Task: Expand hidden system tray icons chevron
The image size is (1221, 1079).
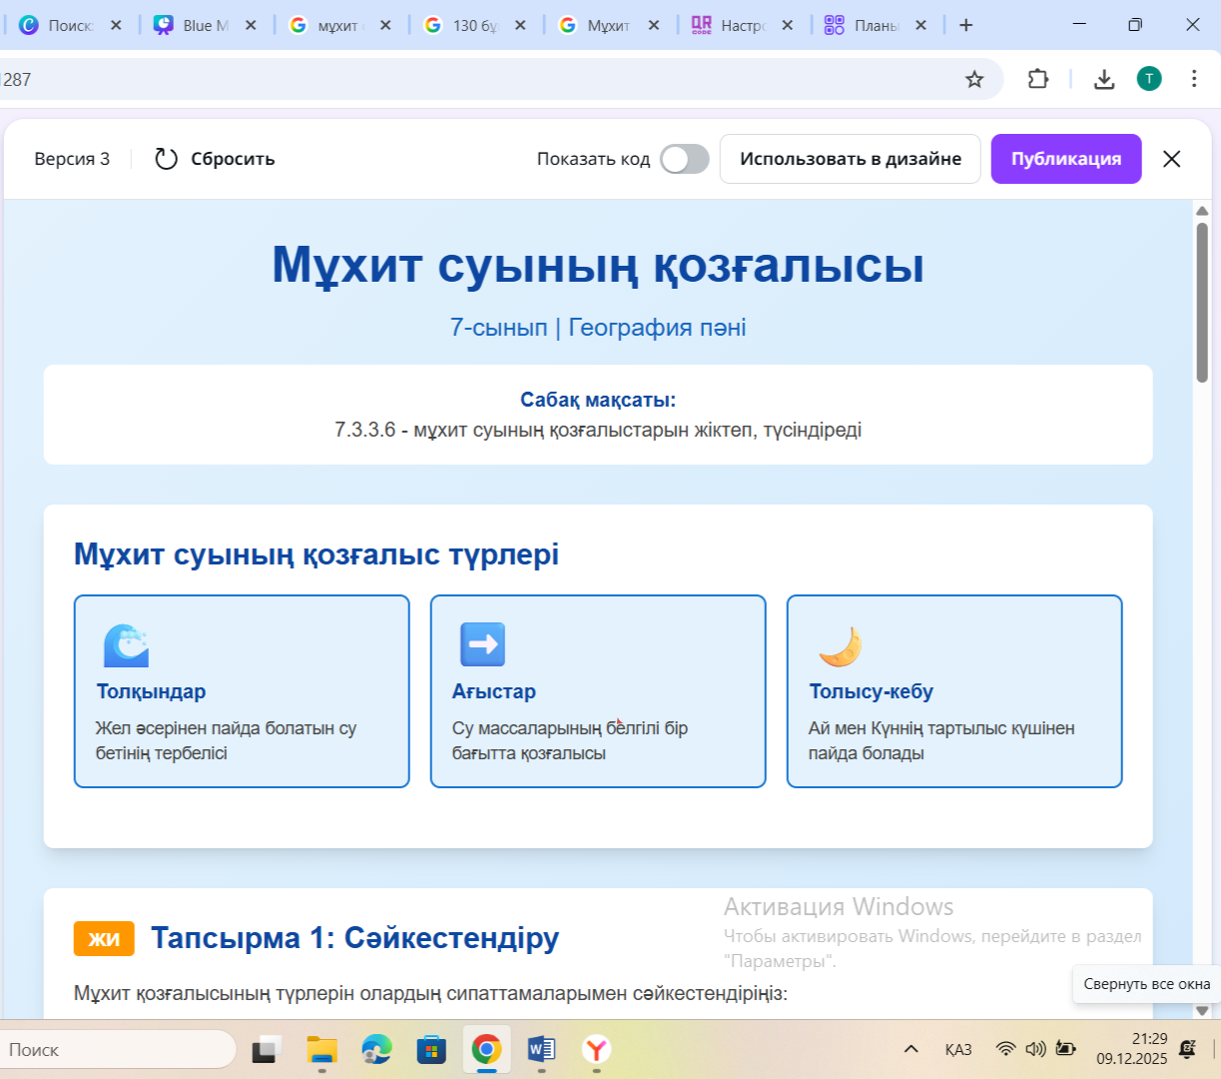Action: coord(911,1049)
